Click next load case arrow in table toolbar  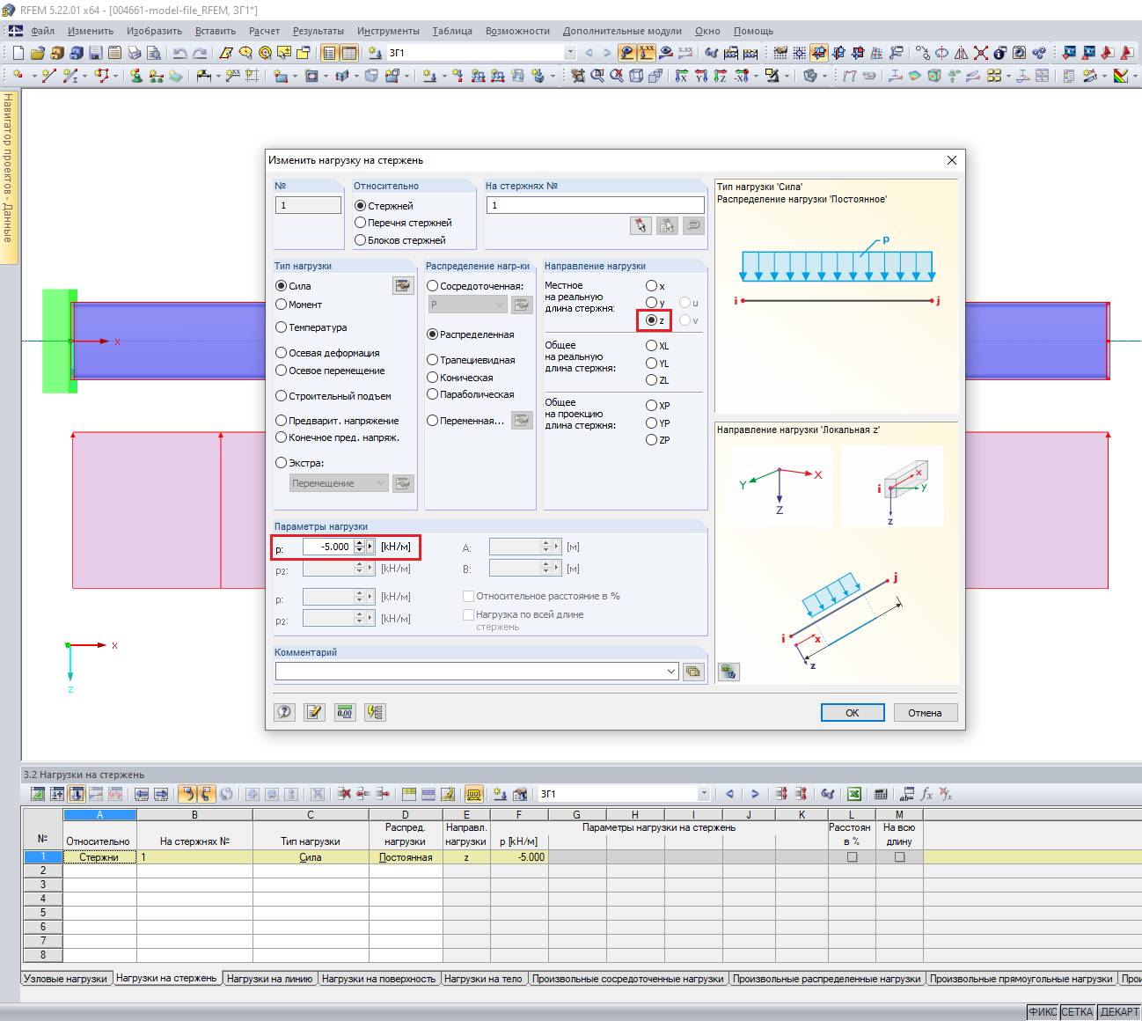(x=755, y=794)
